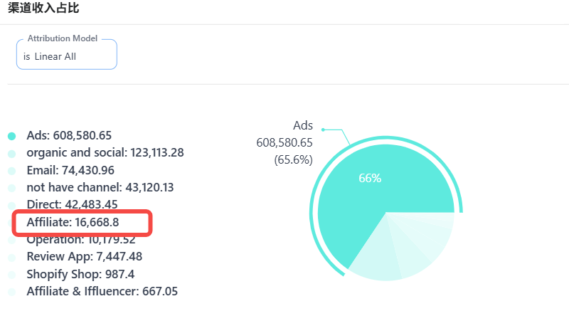Click the 'Attribution Model' field label
Screen dimensions: 569x316
click(x=62, y=38)
